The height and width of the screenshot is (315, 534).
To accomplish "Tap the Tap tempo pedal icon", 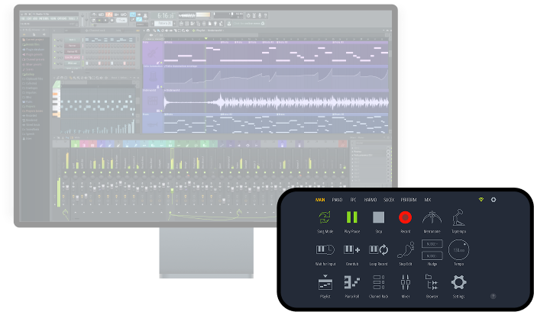I will (x=458, y=217).
